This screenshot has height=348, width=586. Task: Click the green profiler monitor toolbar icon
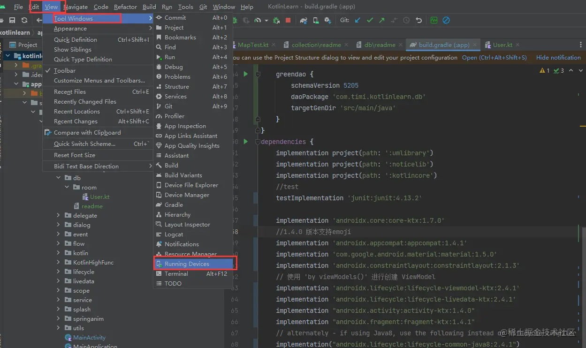coord(434,21)
